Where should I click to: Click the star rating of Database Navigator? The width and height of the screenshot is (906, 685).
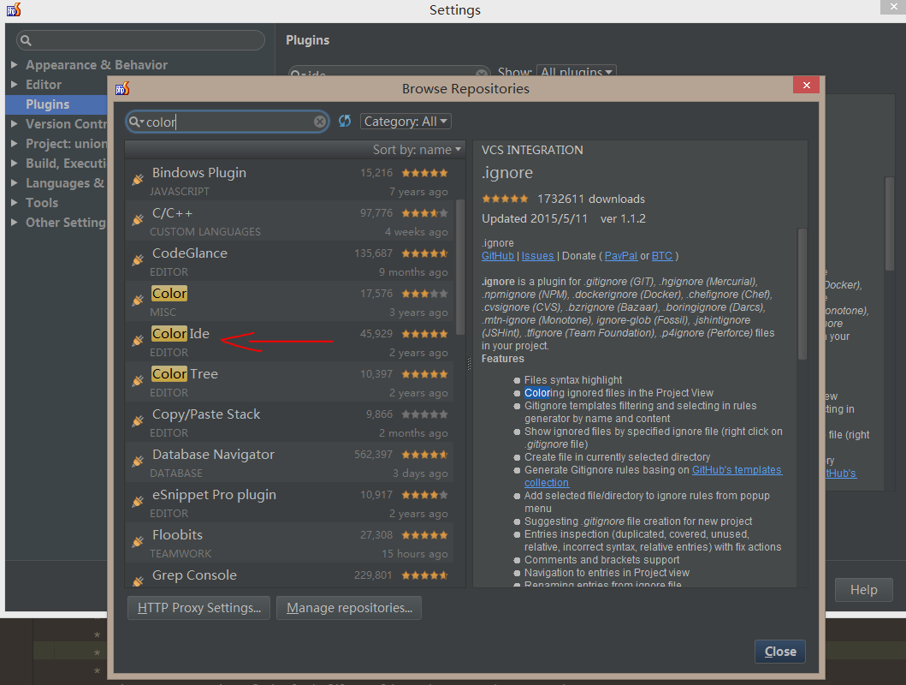click(x=424, y=455)
